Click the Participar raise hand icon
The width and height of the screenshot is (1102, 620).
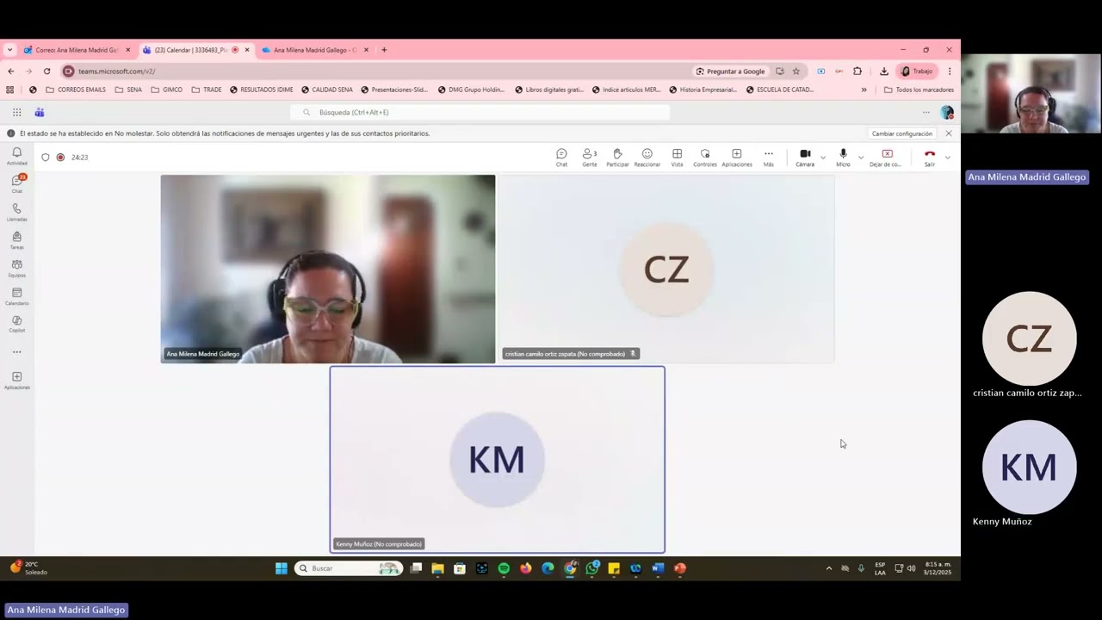click(617, 158)
